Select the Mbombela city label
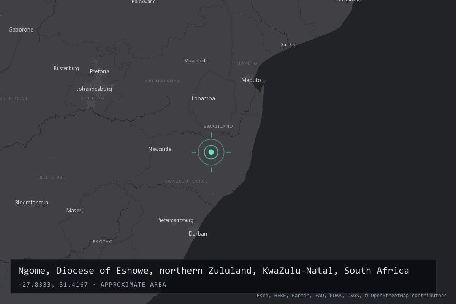The height and width of the screenshot is (304, 456). coord(196,60)
